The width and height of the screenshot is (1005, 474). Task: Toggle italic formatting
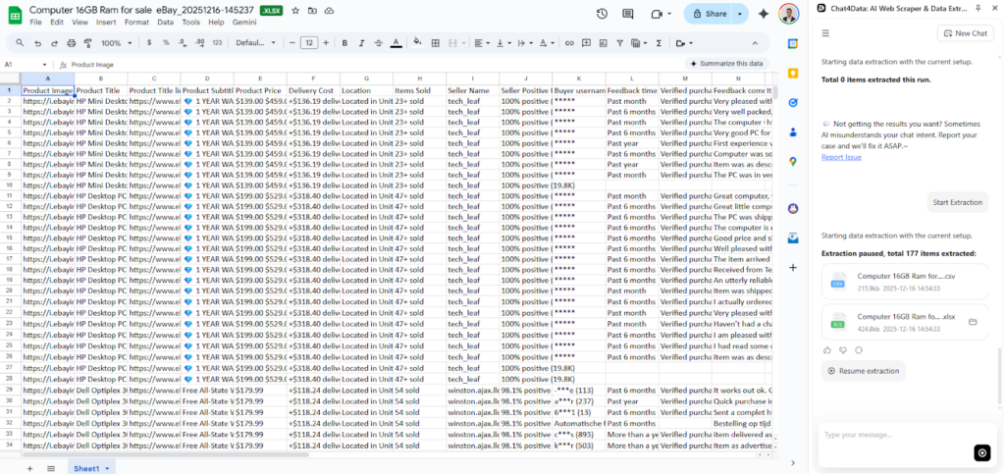tap(361, 43)
